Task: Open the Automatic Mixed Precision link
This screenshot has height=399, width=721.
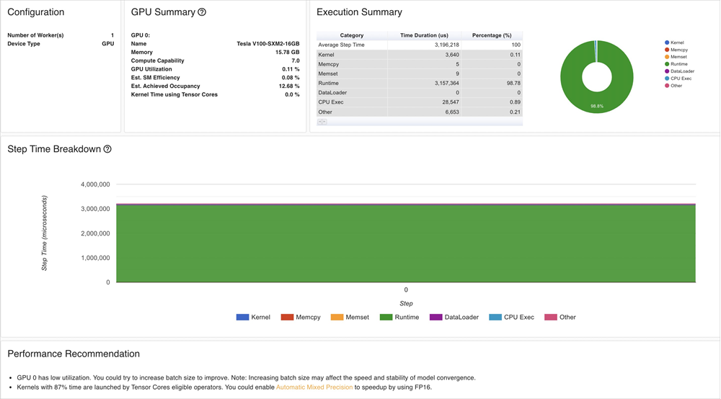Action: click(314, 387)
